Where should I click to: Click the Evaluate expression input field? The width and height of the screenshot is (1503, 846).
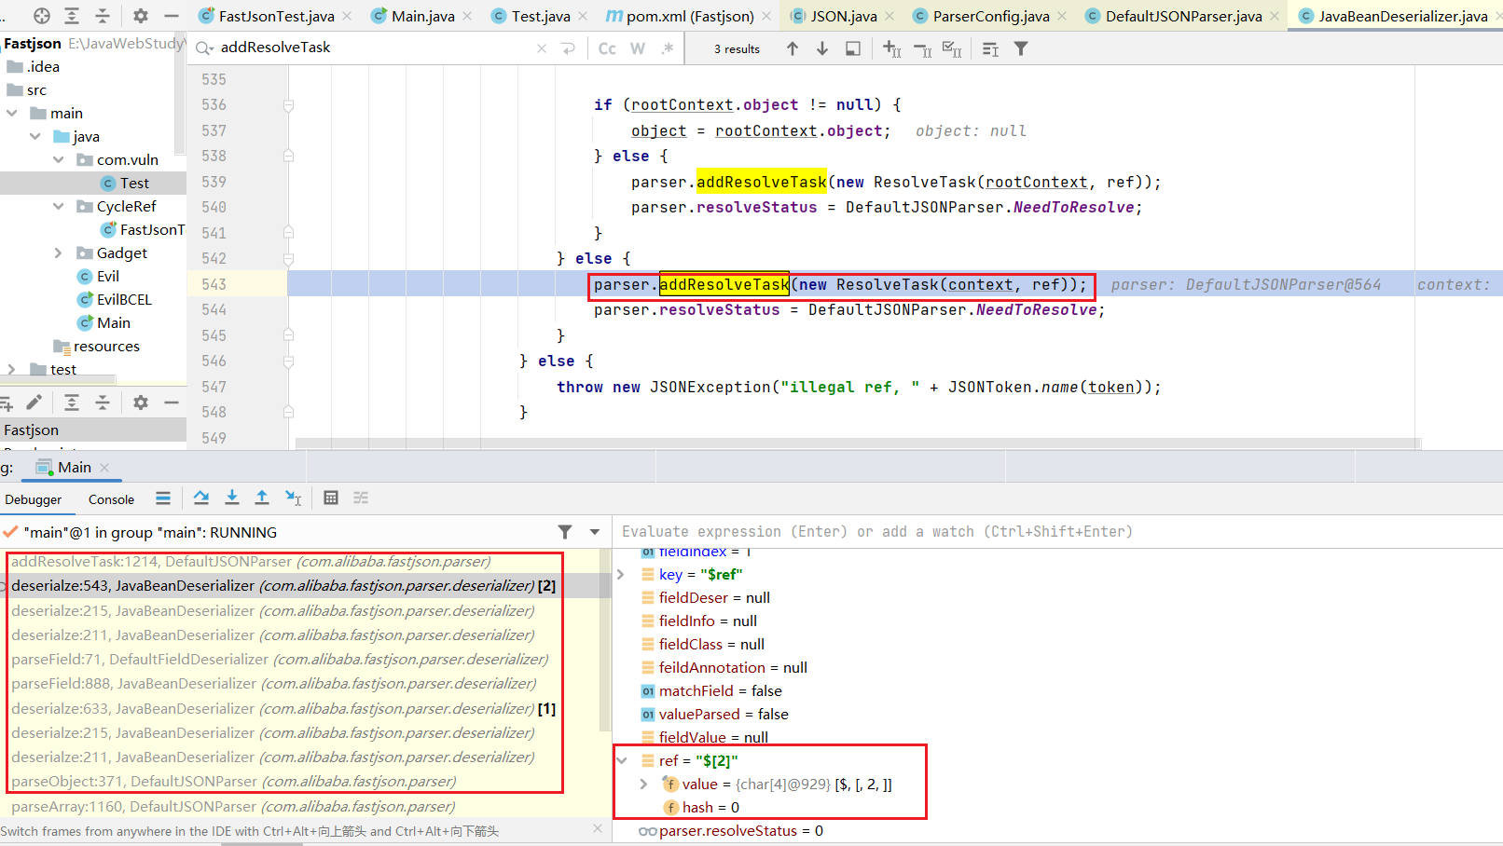(1057, 531)
